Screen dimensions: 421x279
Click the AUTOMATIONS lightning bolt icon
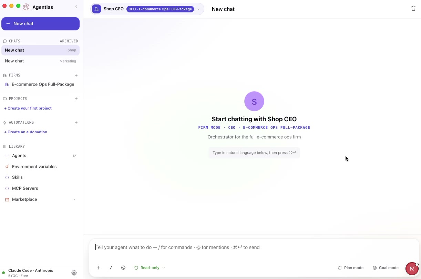coord(5,122)
